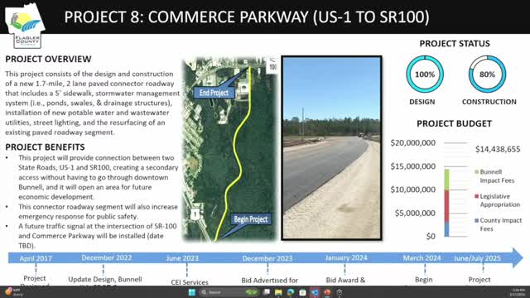Select the 'Project' milestone under June/July 2025
The height and width of the screenshot is (298, 530).
coord(479,280)
